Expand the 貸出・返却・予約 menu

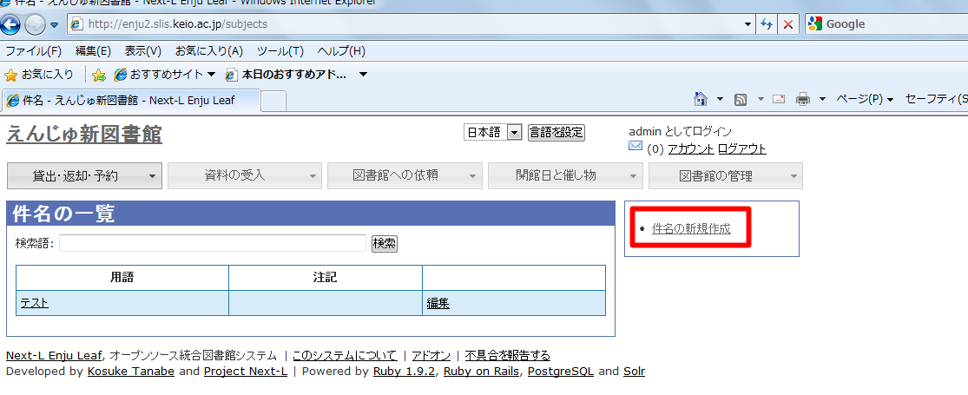coord(84,175)
